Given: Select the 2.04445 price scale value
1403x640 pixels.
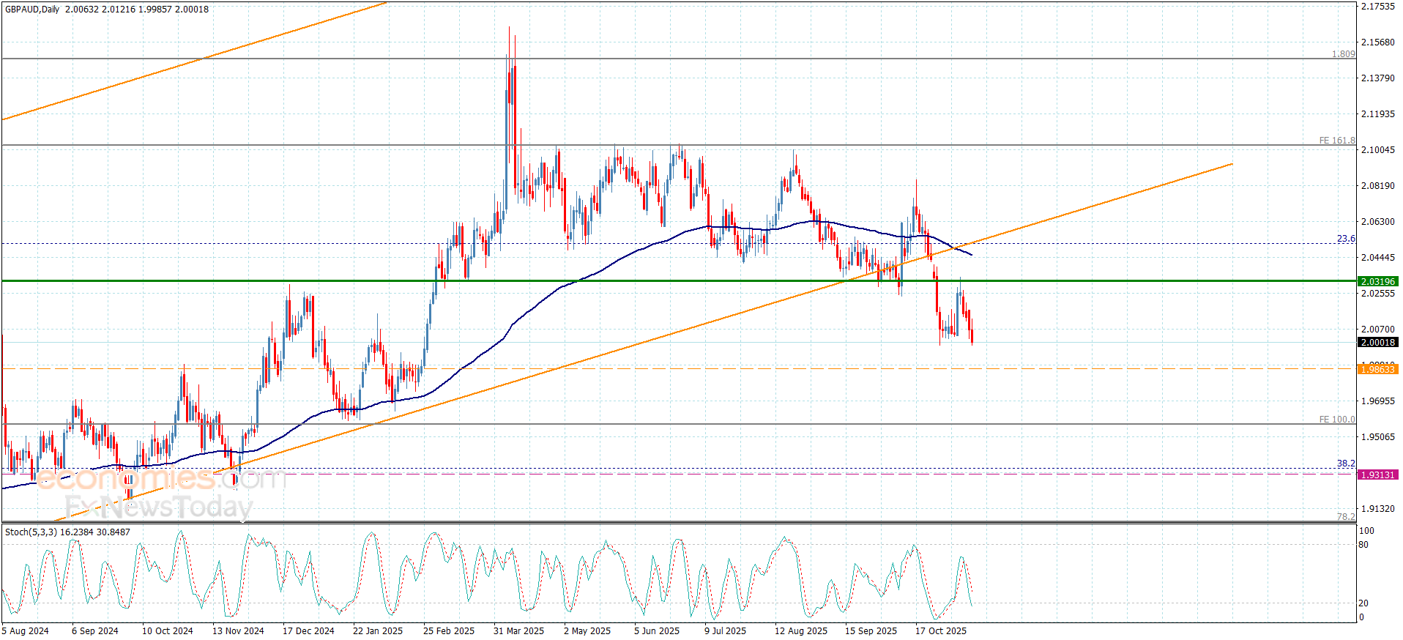Looking at the screenshot, I should [x=1378, y=258].
